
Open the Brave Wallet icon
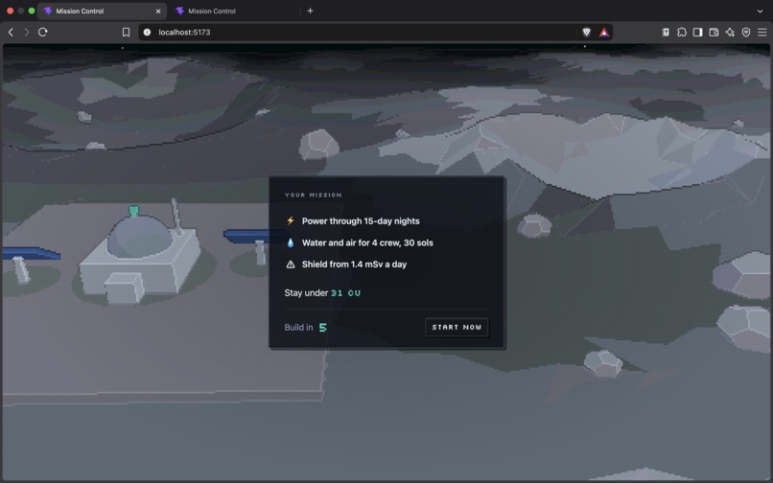point(714,32)
